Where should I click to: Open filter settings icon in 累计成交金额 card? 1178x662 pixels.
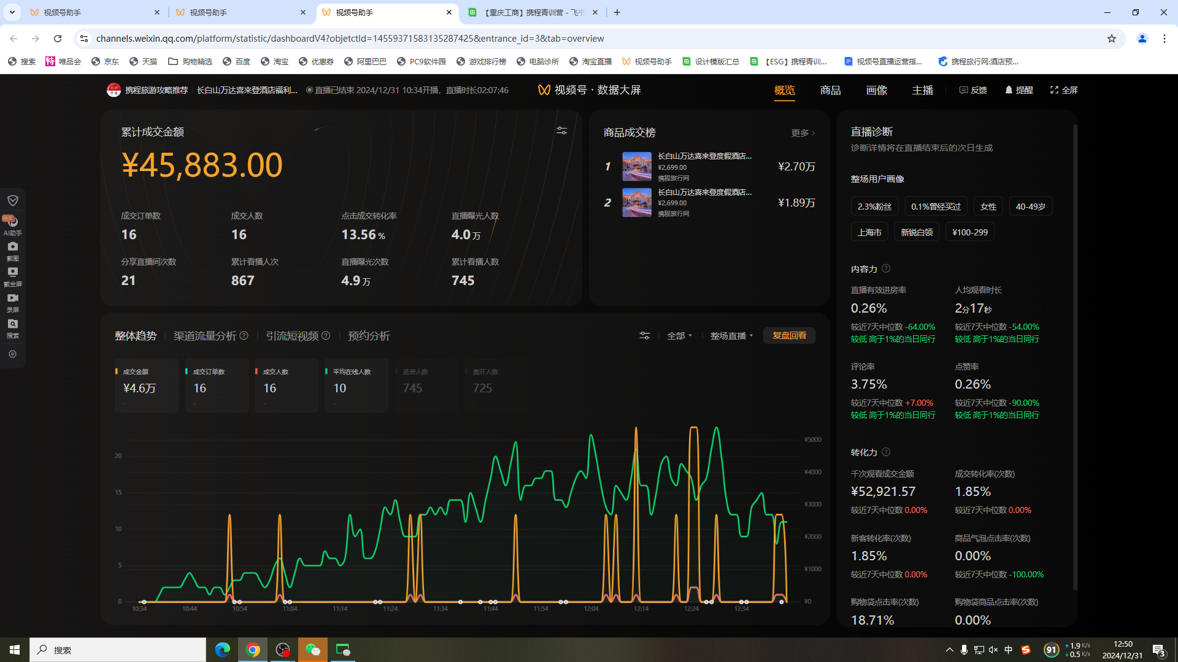(x=561, y=131)
